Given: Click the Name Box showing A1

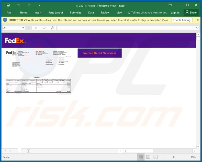Looking at the screenshot, I should coord(12,28).
